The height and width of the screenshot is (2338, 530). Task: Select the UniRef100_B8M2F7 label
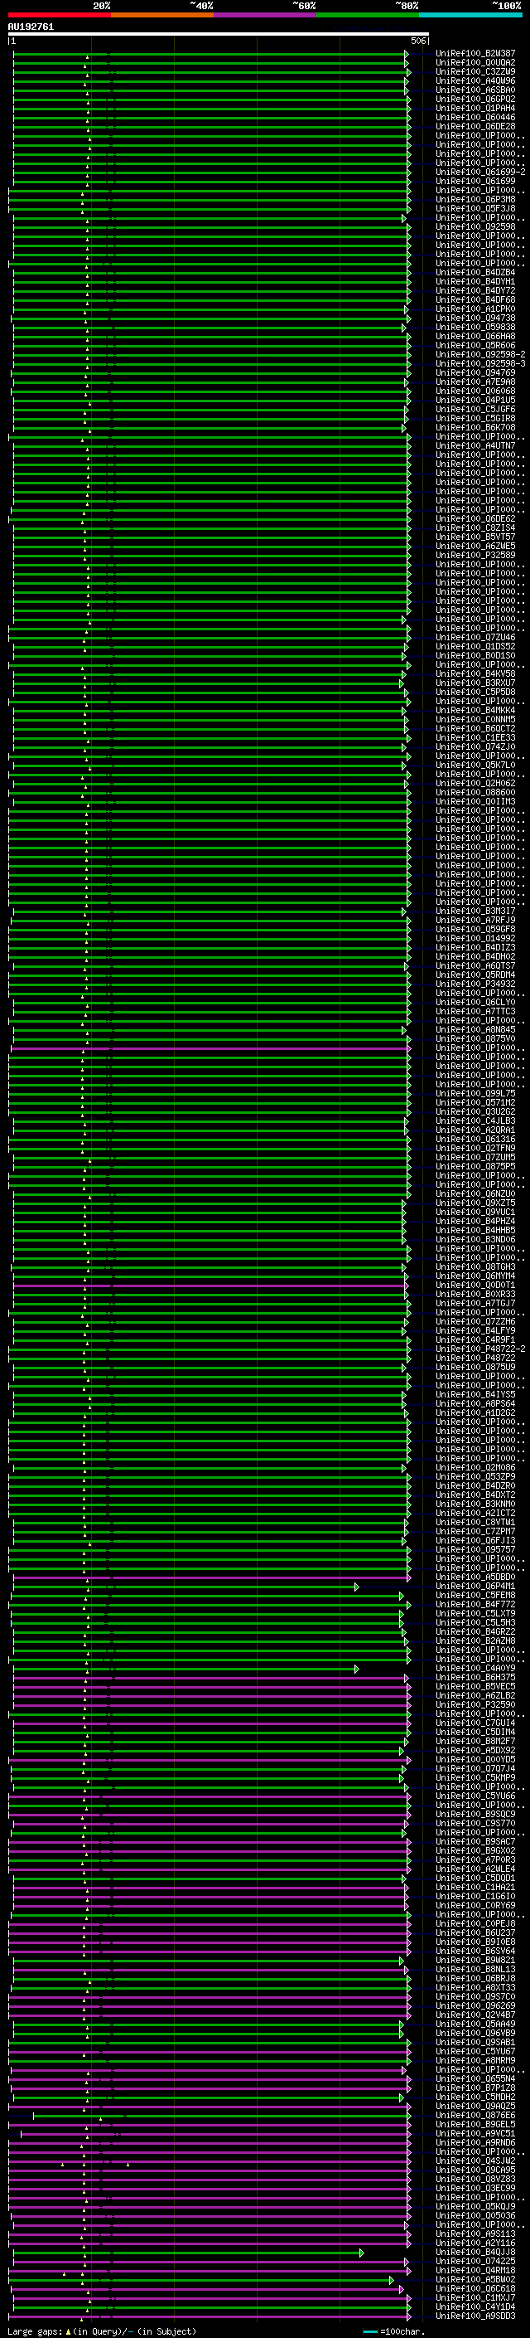(x=475, y=1741)
